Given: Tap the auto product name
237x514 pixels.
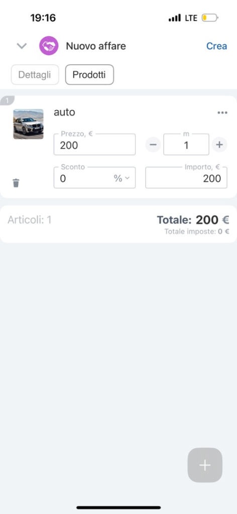Looking at the screenshot, I should pyautogui.click(x=64, y=112).
